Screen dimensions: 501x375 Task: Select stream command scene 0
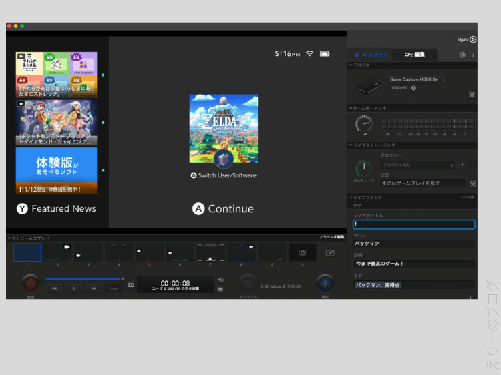302,252
